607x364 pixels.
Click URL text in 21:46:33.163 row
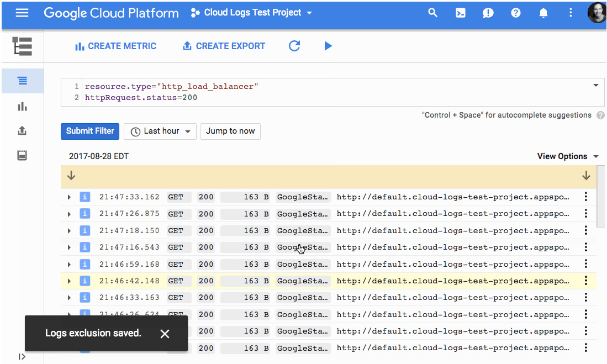(x=453, y=298)
